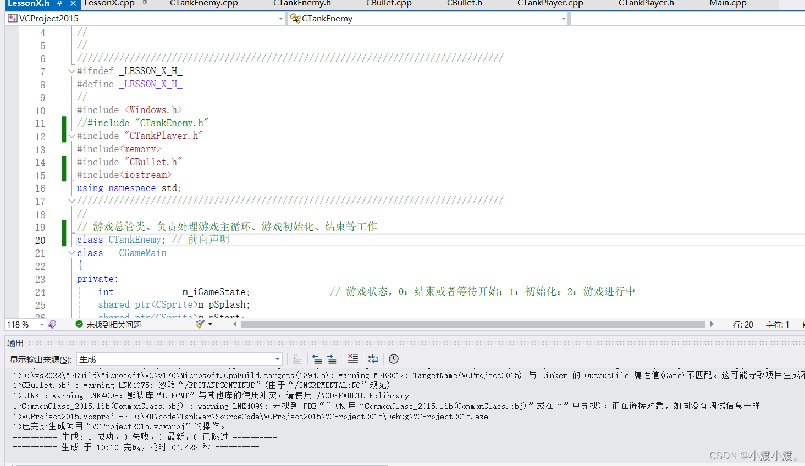Click the VCProject2015 project icon
This screenshot has height=466, width=805.
tap(12, 18)
